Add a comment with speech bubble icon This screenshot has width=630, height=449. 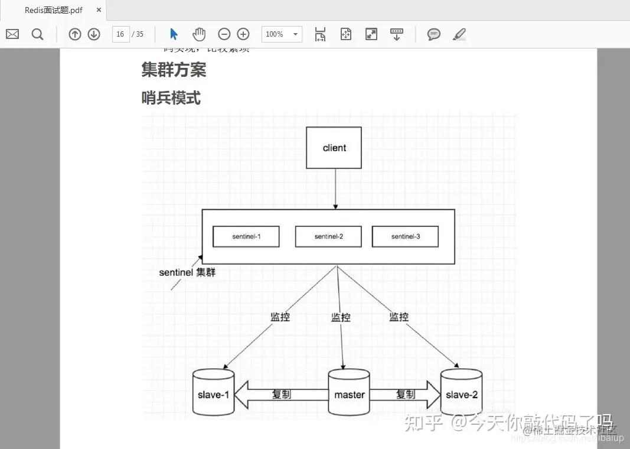(x=433, y=34)
